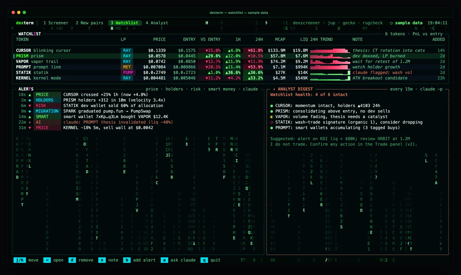Screen dimensions: 461x275
Task: Click the RISK alert tag
Action: (47, 106)
